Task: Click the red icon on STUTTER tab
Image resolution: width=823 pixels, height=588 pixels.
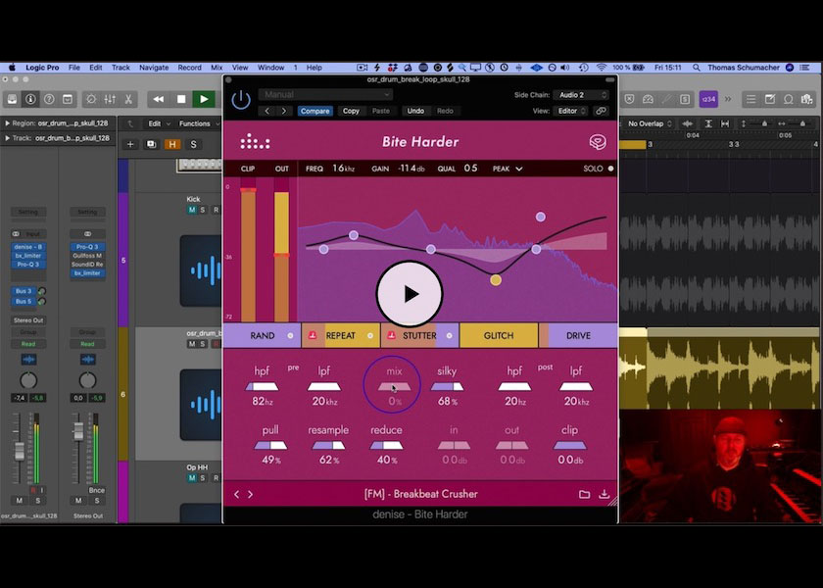Action: tap(391, 335)
